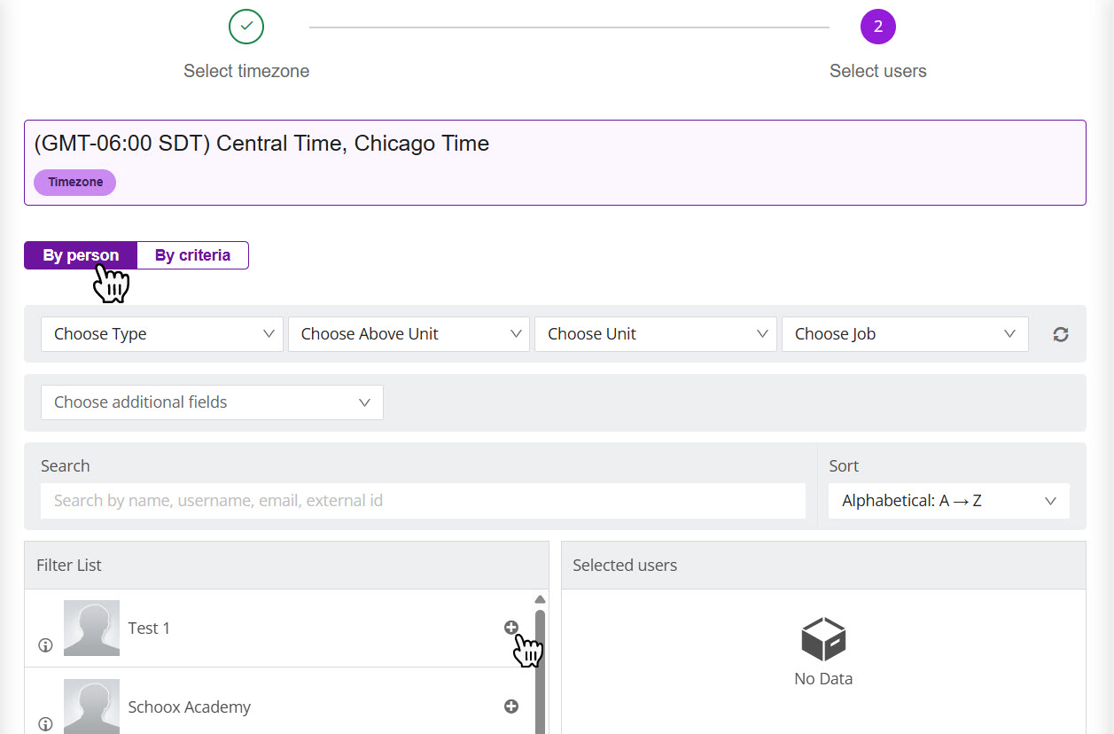Focus the user search input field

423,501
